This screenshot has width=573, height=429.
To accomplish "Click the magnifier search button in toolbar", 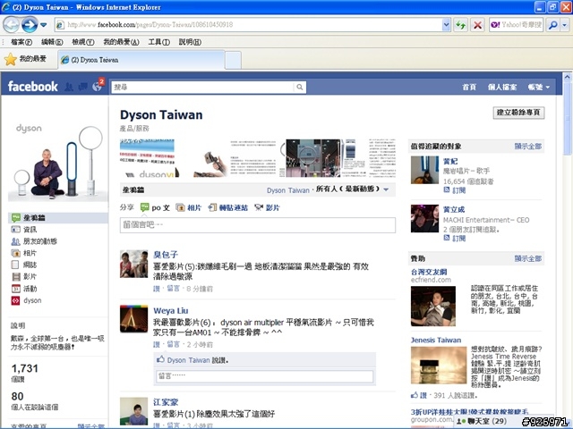I will point(553,25).
